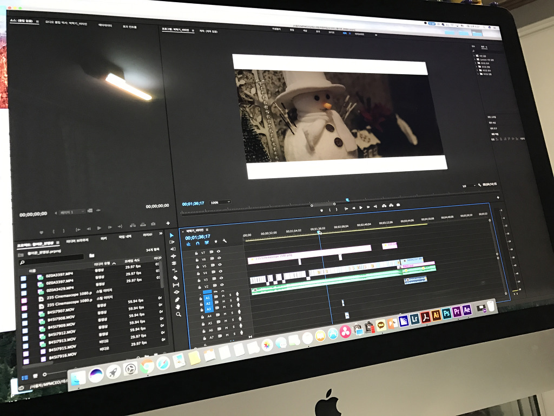
Task: Play clip in source monitor
Action: (x=100, y=228)
